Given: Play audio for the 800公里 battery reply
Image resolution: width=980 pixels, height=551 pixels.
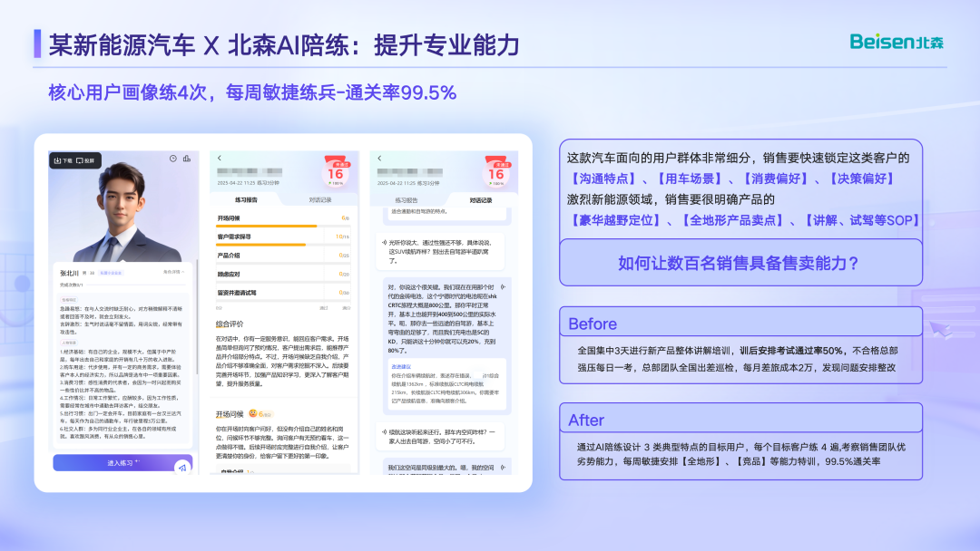Looking at the screenshot, I should pyautogui.click(x=503, y=287).
